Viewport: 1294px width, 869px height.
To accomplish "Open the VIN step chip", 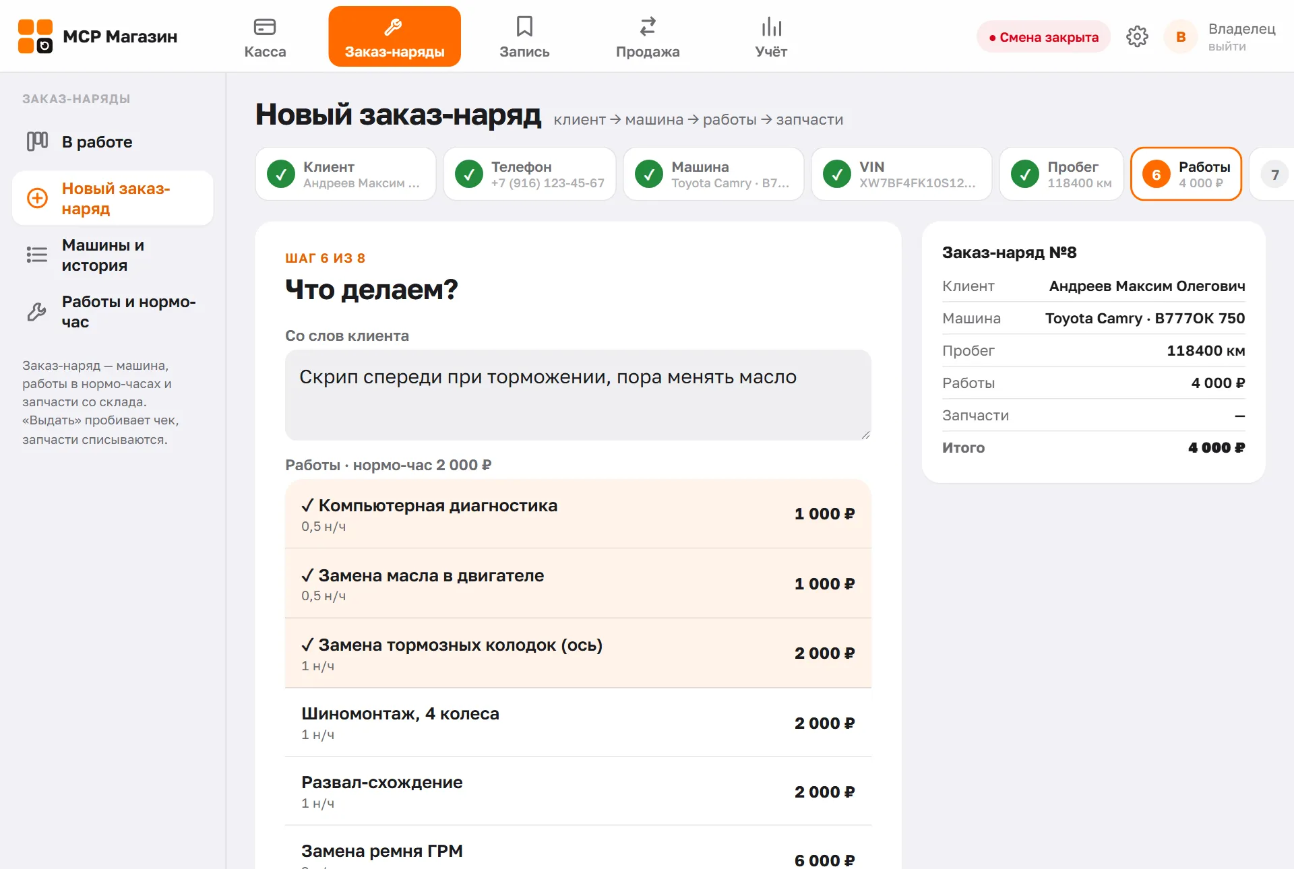I will tap(902, 174).
